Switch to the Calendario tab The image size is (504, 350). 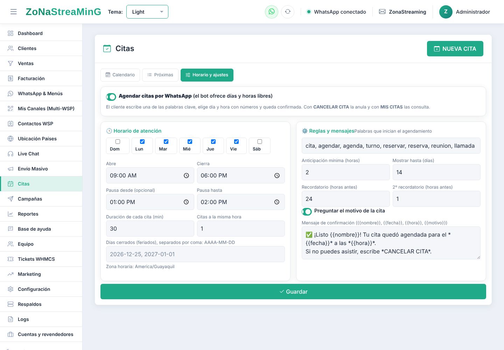[120, 75]
